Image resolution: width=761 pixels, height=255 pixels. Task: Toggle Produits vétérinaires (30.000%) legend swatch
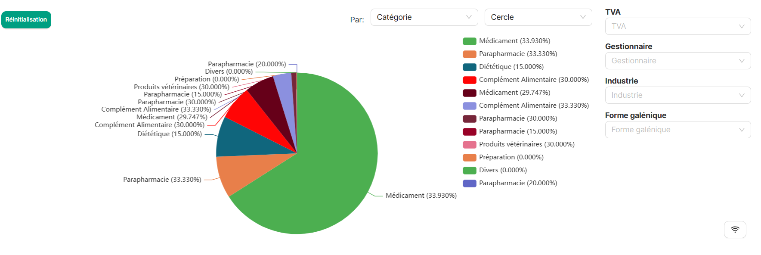470,145
